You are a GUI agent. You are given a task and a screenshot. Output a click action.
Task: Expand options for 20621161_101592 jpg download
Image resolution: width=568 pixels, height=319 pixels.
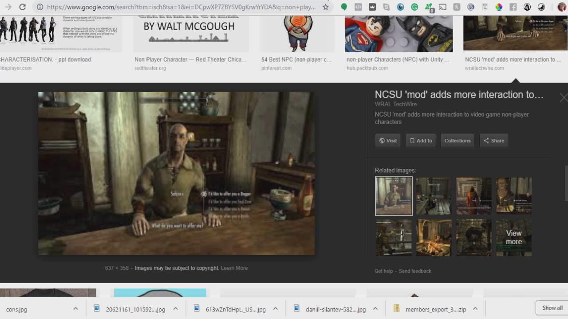[175, 309]
